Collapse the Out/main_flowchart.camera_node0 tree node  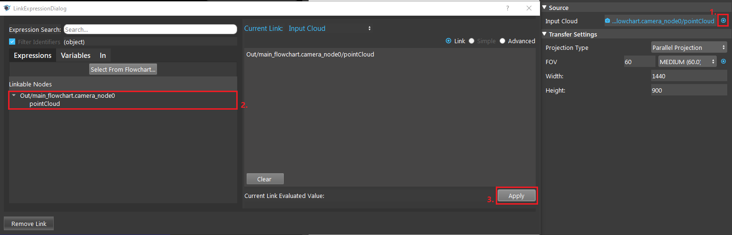point(14,95)
